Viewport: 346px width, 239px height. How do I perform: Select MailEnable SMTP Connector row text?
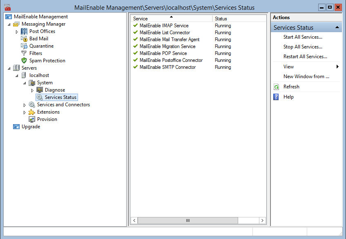point(167,67)
